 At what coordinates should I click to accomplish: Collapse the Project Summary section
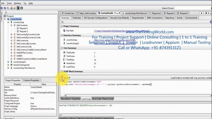pyautogui.click(x=62, y=26)
